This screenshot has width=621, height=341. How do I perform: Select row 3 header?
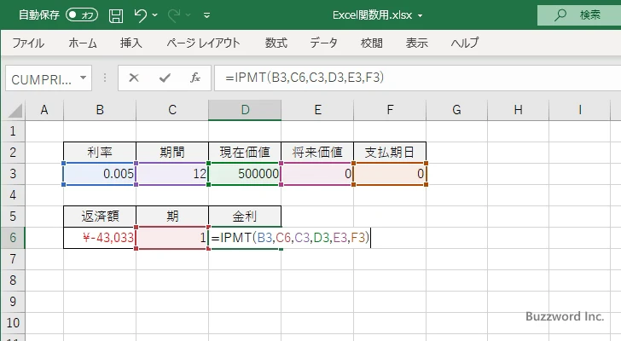13,174
